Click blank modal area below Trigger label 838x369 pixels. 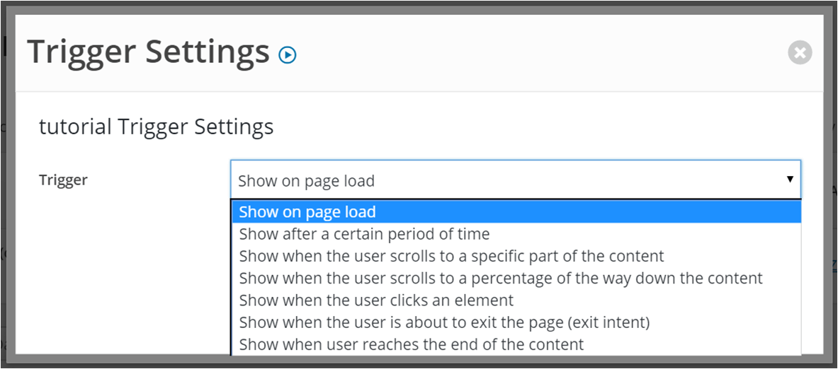tap(123, 266)
